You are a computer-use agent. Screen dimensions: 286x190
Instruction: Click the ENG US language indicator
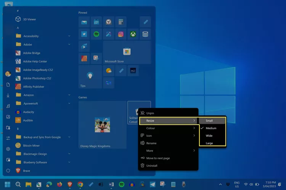coord(237,185)
